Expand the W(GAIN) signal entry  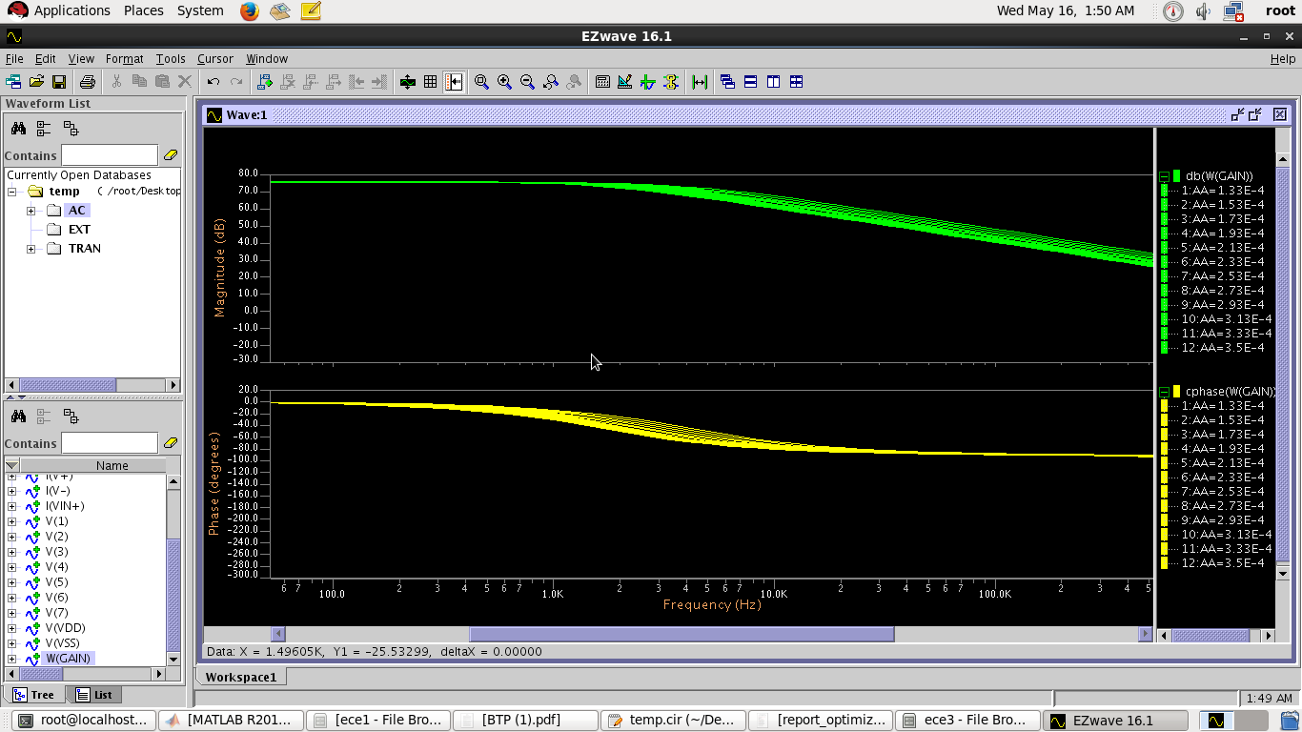(x=12, y=659)
